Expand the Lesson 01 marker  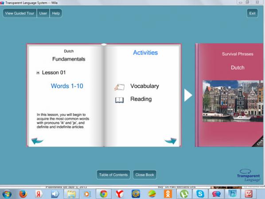point(38,73)
